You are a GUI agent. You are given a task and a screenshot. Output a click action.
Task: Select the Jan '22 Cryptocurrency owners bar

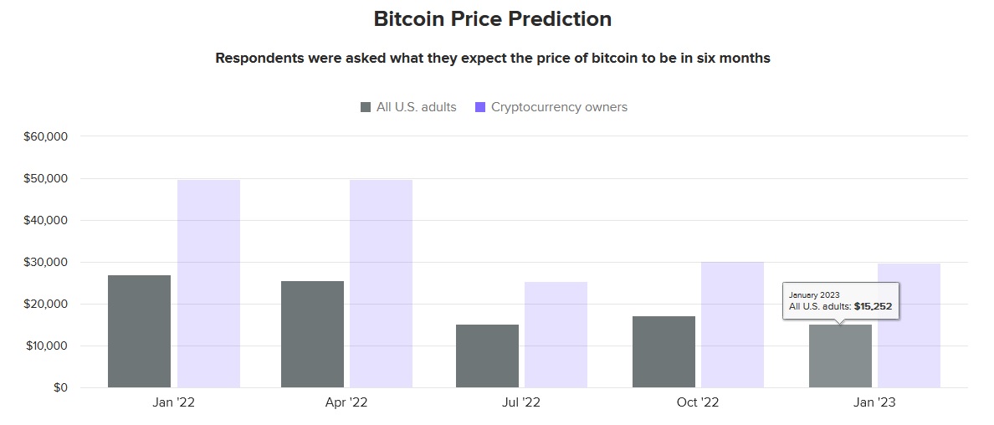(x=208, y=284)
